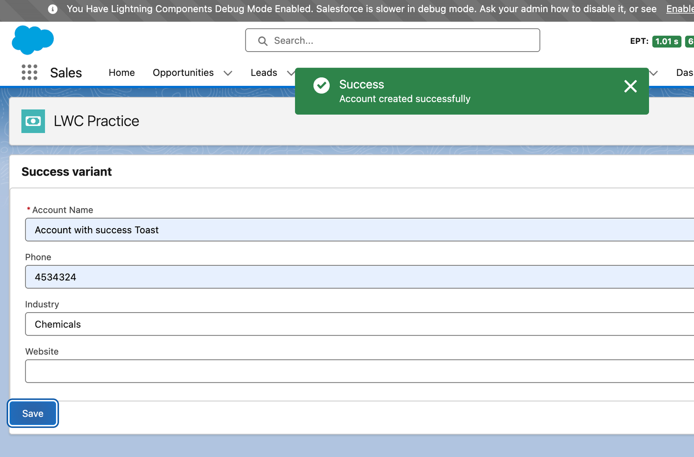Go to the Home tab

(x=122, y=73)
